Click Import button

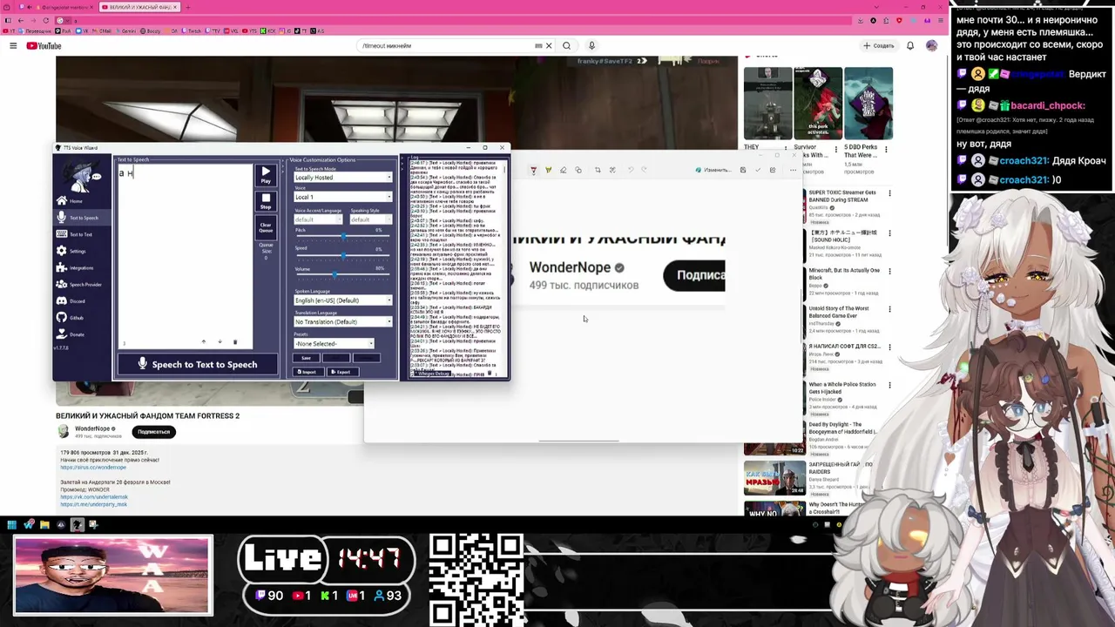pos(307,372)
